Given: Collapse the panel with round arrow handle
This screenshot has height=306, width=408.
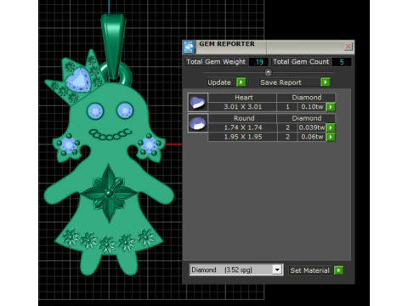Looking at the screenshot, I should pyautogui.click(x=268, y=72).
